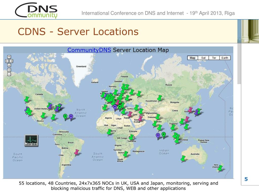Select the green pin in Nigeria
The image size is (259, 194).
pos(109,132)
